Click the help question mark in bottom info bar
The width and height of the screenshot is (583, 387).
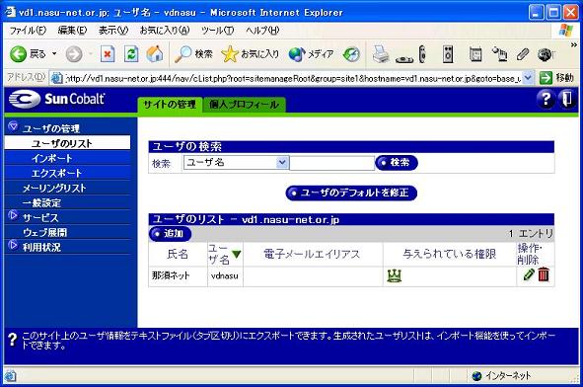(x=12, y=340)
